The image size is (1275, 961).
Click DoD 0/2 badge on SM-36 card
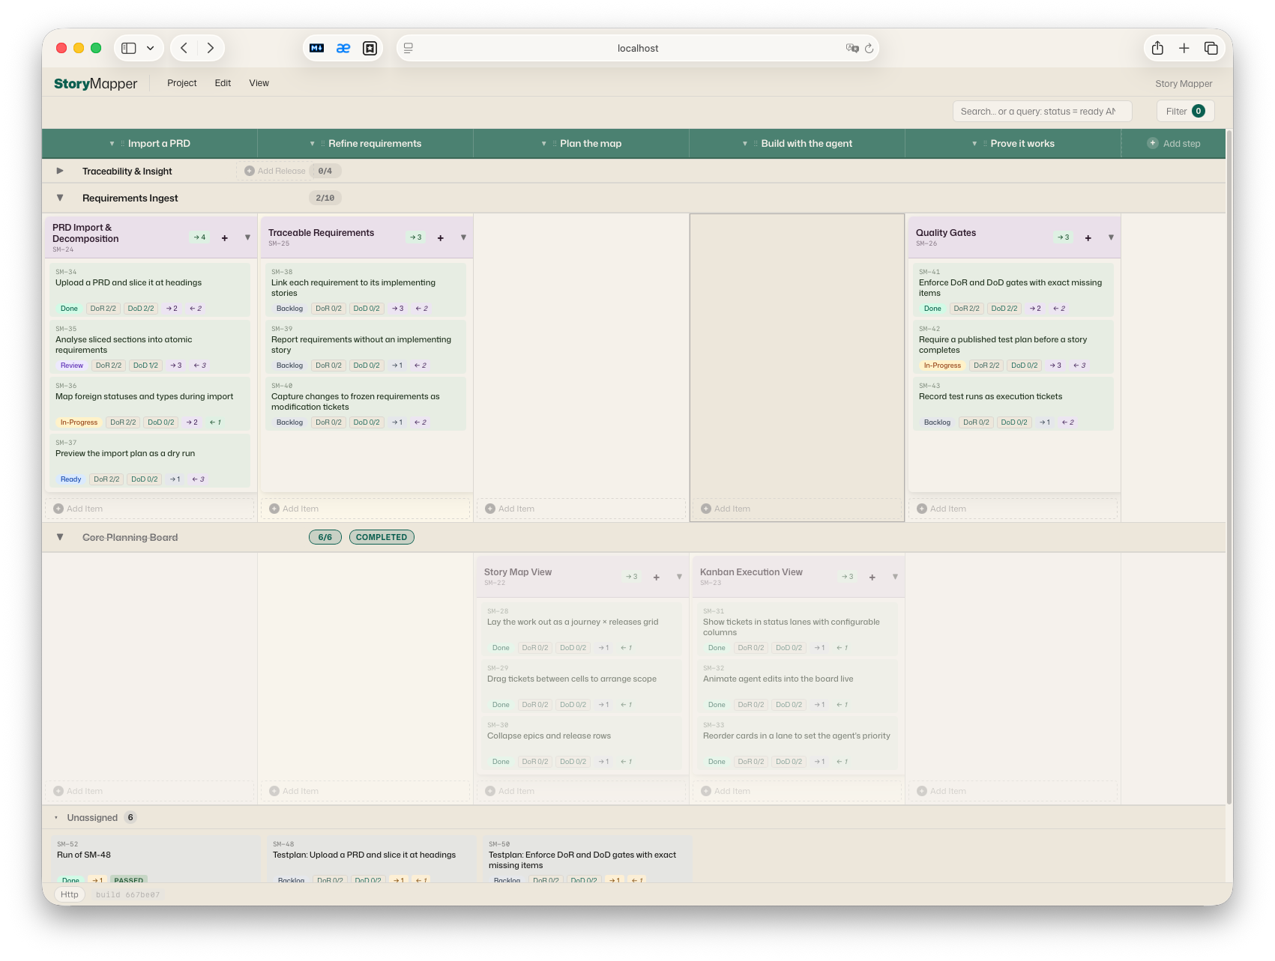click(161, 422)
